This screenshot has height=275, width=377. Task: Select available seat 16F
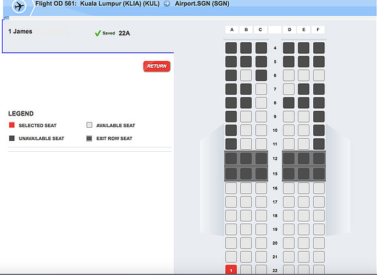(318, 188)
